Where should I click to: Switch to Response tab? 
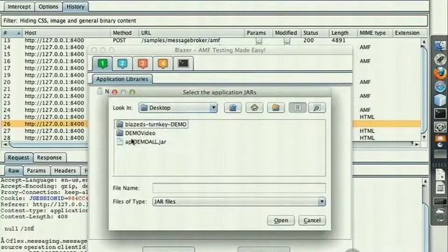click(49, 157)
